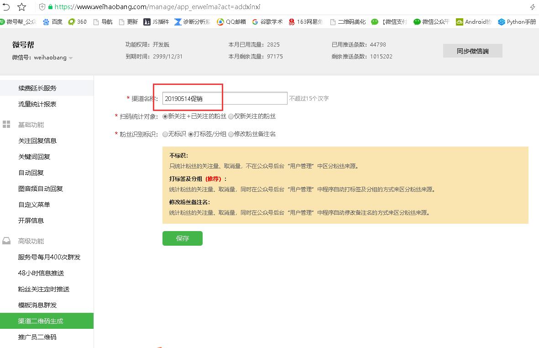The image size is (539, 348).
Task: Select 无标识 radio option
Action: [x=165, y=134]
